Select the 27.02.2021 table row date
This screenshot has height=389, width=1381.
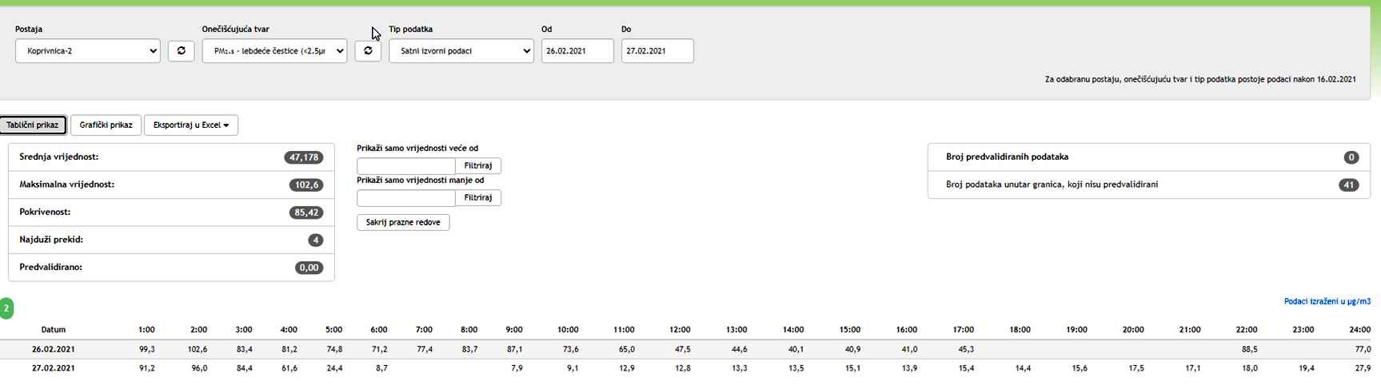click(x=54, y=369)
